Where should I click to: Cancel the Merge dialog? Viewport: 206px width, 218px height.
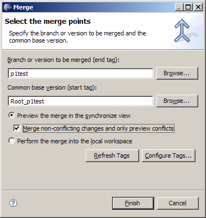click(x=178, y=203)
